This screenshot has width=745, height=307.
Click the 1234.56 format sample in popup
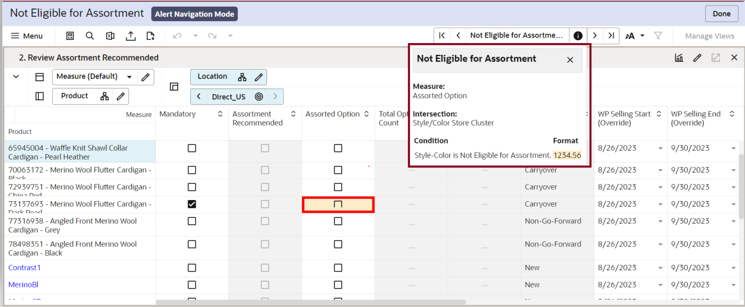coord(567,155)
